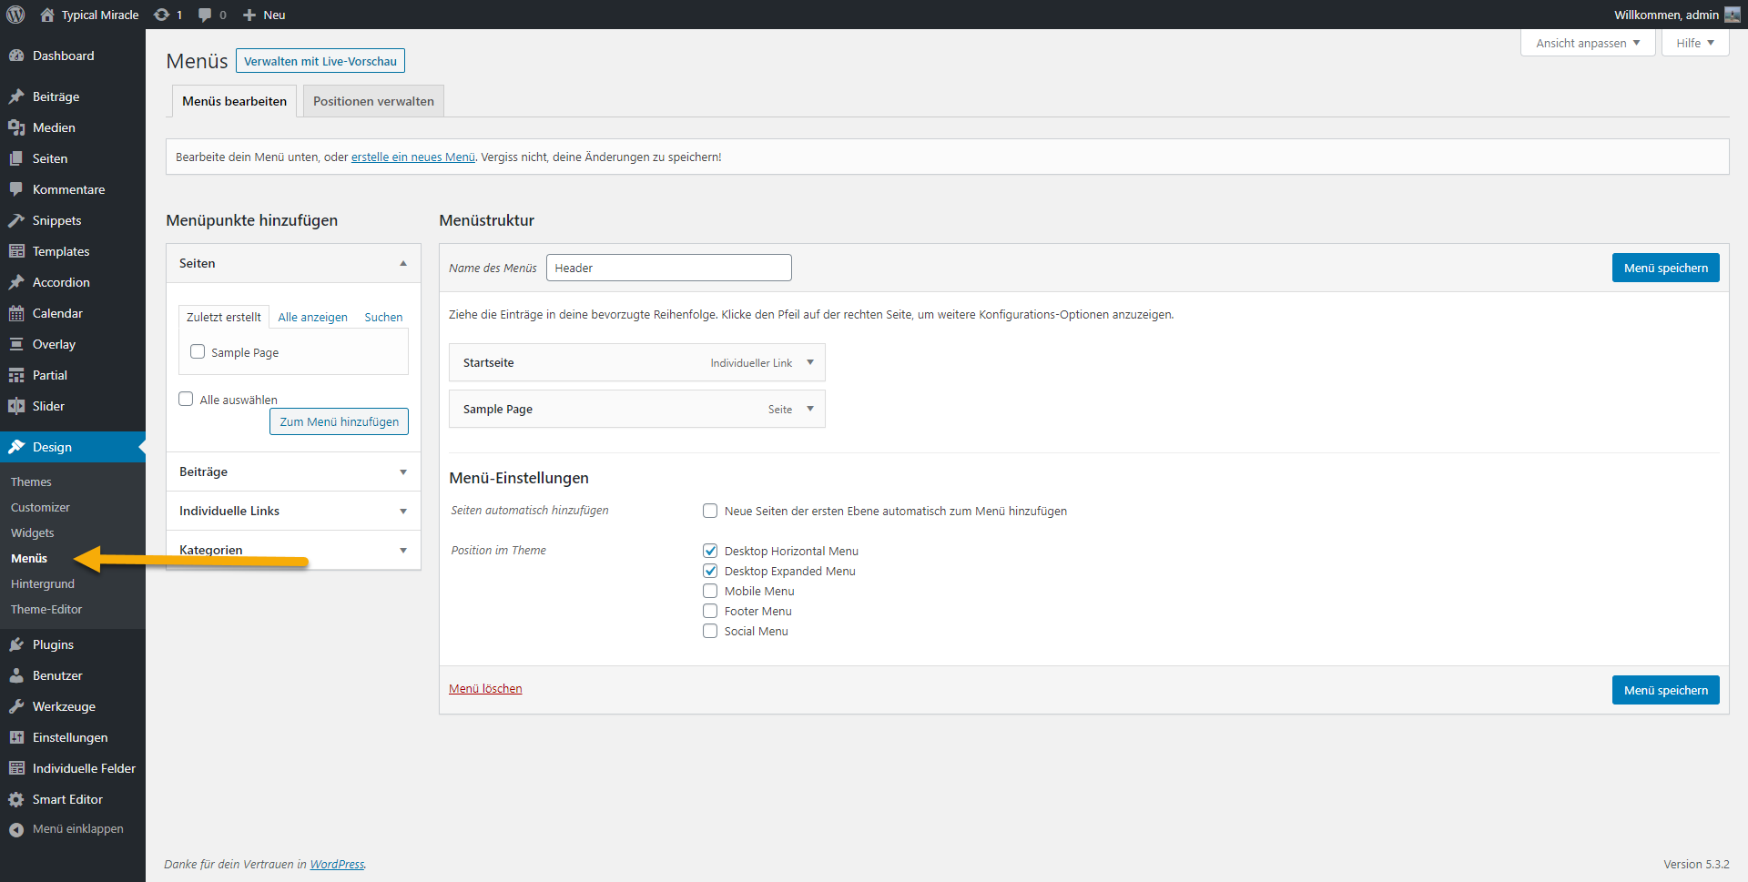
Task: Expand the Sample Page menu item options
Action: click(x=810, y=409)
